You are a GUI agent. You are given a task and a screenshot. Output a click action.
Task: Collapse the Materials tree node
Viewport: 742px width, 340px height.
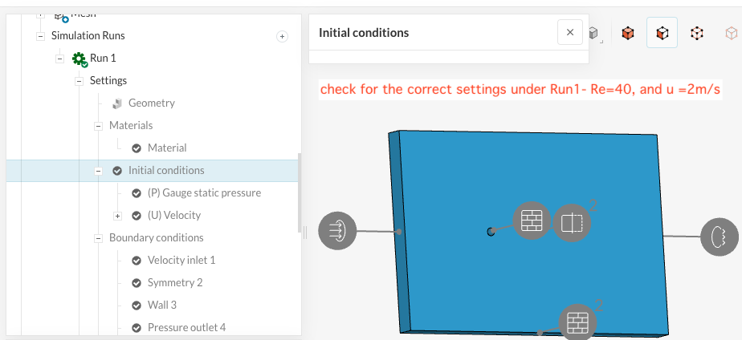tap(98, 126)
